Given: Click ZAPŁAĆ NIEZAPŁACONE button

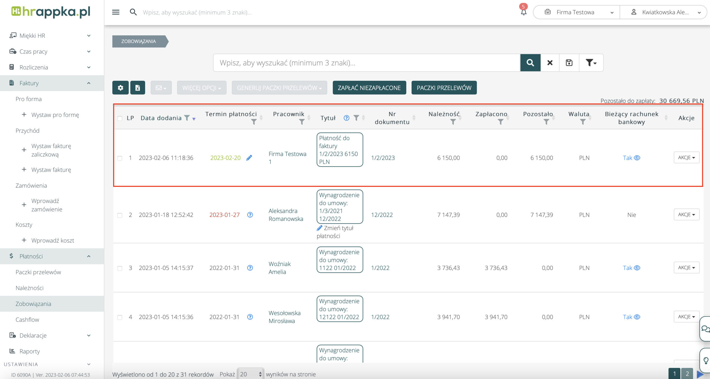Looking at the screenshot, I should pyautogui.click(x=369, y=88).
